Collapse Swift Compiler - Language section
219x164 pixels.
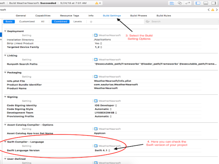(5, 142)
